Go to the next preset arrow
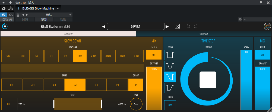Image resolution: width=272 pixels, height=112 pixels. click(x=167, y=27)
